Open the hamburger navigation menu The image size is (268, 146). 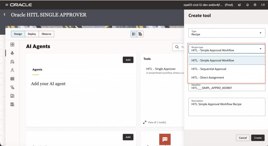pyautogui.click(x=7, y=5)
